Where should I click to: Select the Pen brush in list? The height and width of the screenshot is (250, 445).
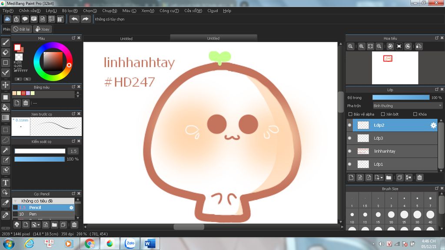click(43, 214)
